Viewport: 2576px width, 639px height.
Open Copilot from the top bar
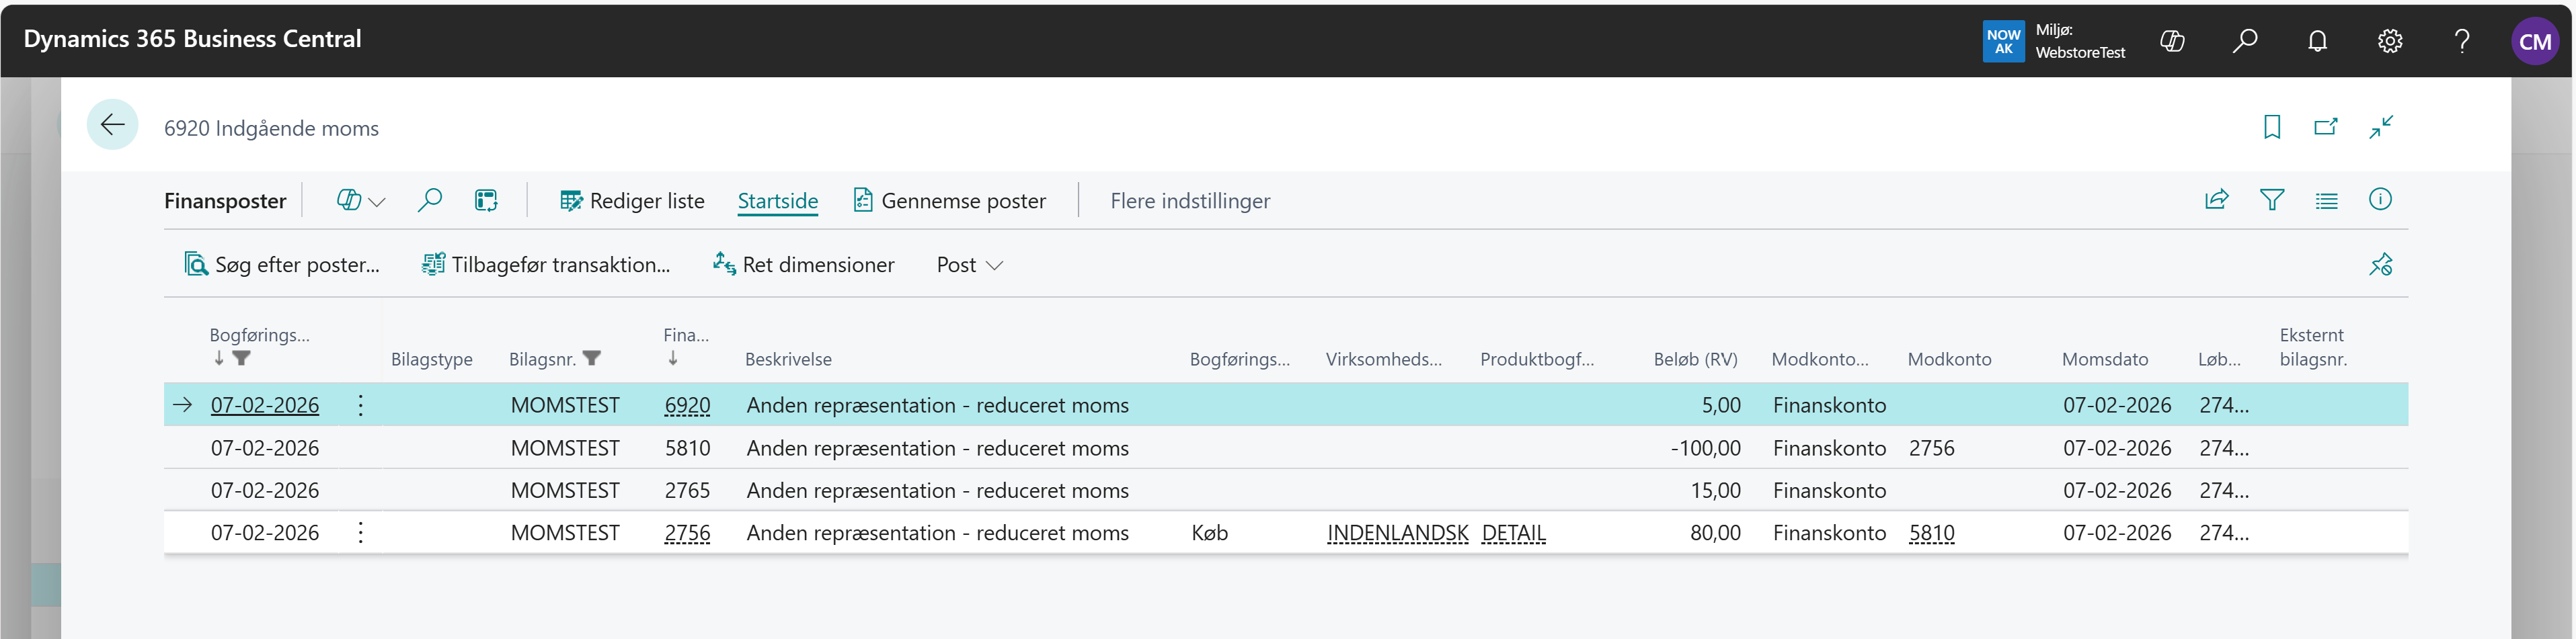2172,41
